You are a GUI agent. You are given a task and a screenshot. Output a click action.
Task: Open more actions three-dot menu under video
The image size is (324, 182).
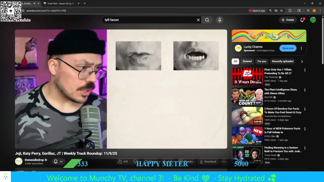point(224,162)
